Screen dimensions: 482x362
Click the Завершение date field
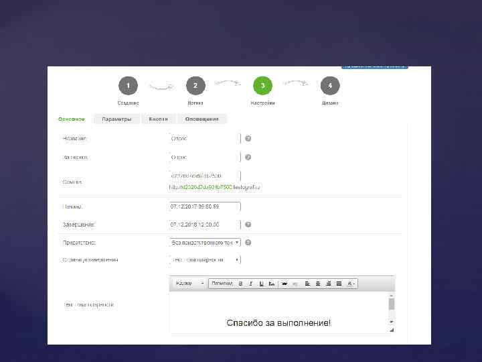point(205,225)
